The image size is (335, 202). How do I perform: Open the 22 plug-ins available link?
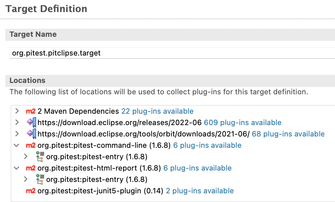pos(157,111)
